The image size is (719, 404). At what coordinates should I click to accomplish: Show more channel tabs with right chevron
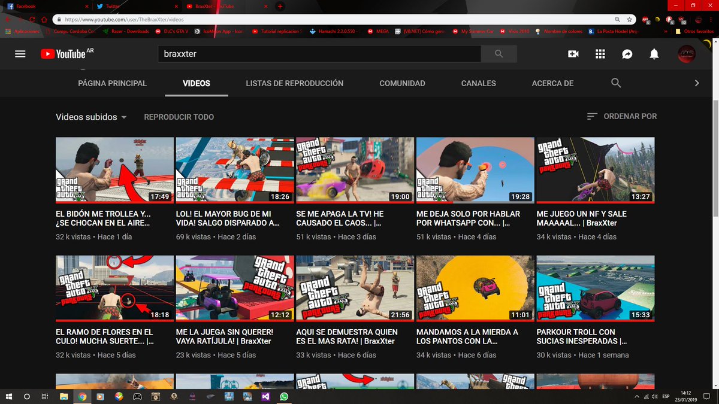coord(697,83)
